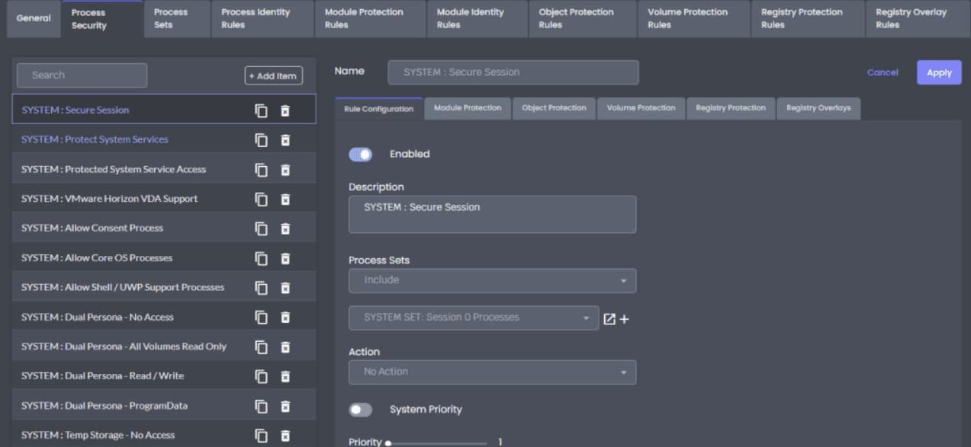Click the Search input field
Image resolution: width=971 pixels, height=447 pixels.
[82, 75]
